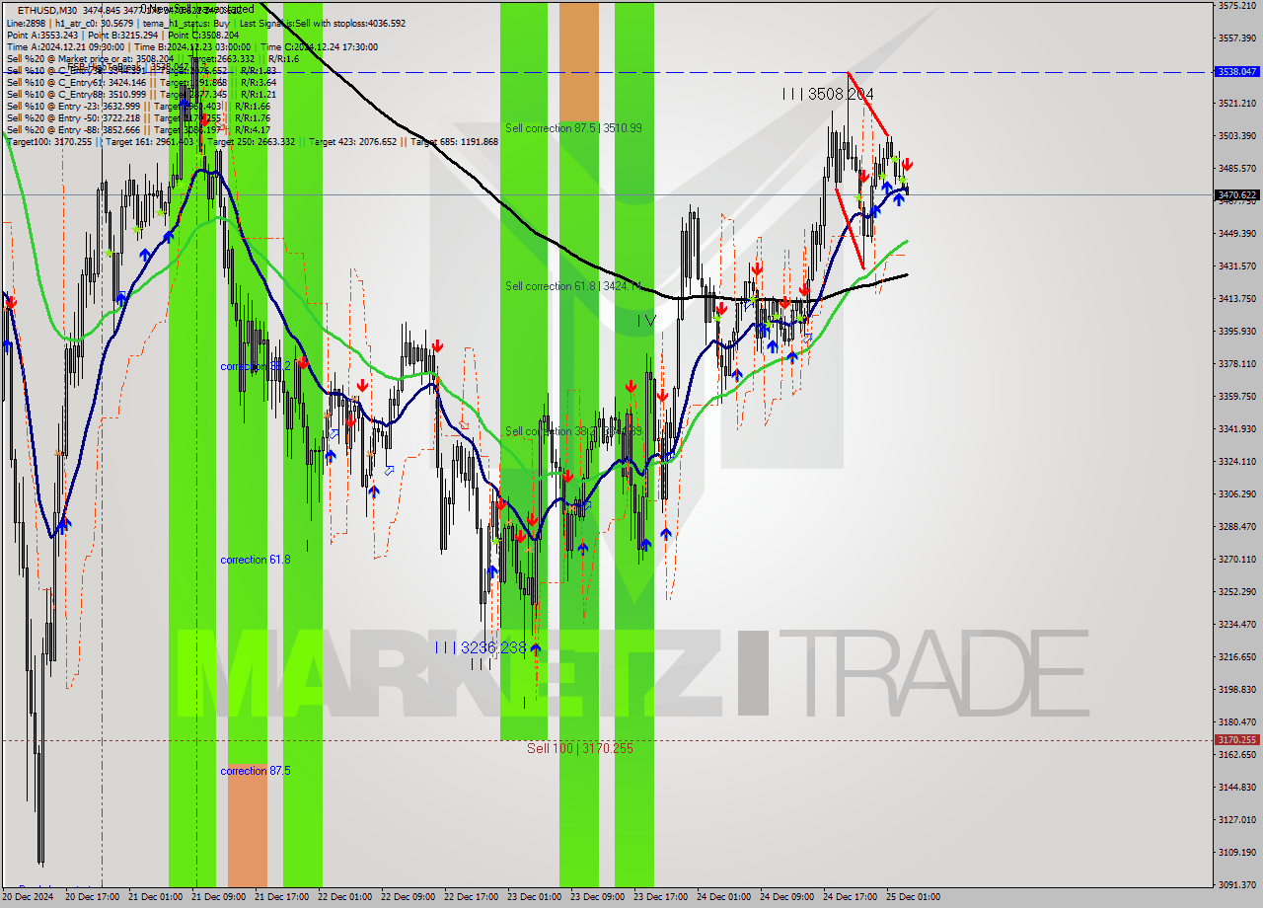Click the 3091.370 price axis label

1236,885
